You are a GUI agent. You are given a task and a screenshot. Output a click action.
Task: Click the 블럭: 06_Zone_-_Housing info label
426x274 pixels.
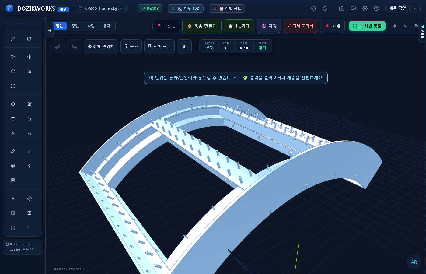(x=23, y=247)
